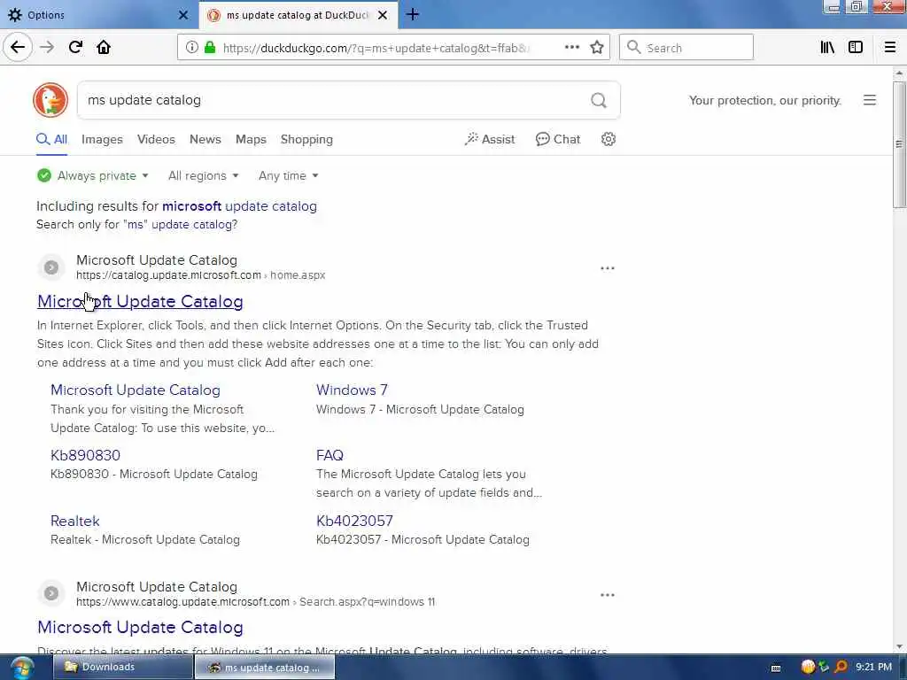Click the catalog.update.microsoft.com home.aspx URL
Screen dimensions: 907x680
tap(201, 275)
